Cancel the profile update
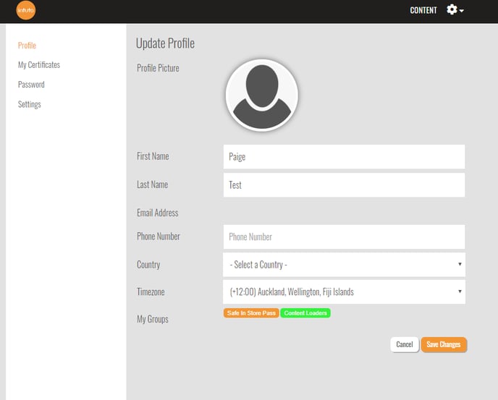498x400 pixels. tap(405, 344)
